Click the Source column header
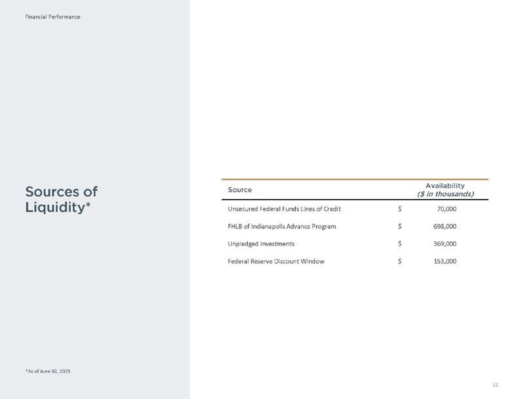 click(240, 190)
